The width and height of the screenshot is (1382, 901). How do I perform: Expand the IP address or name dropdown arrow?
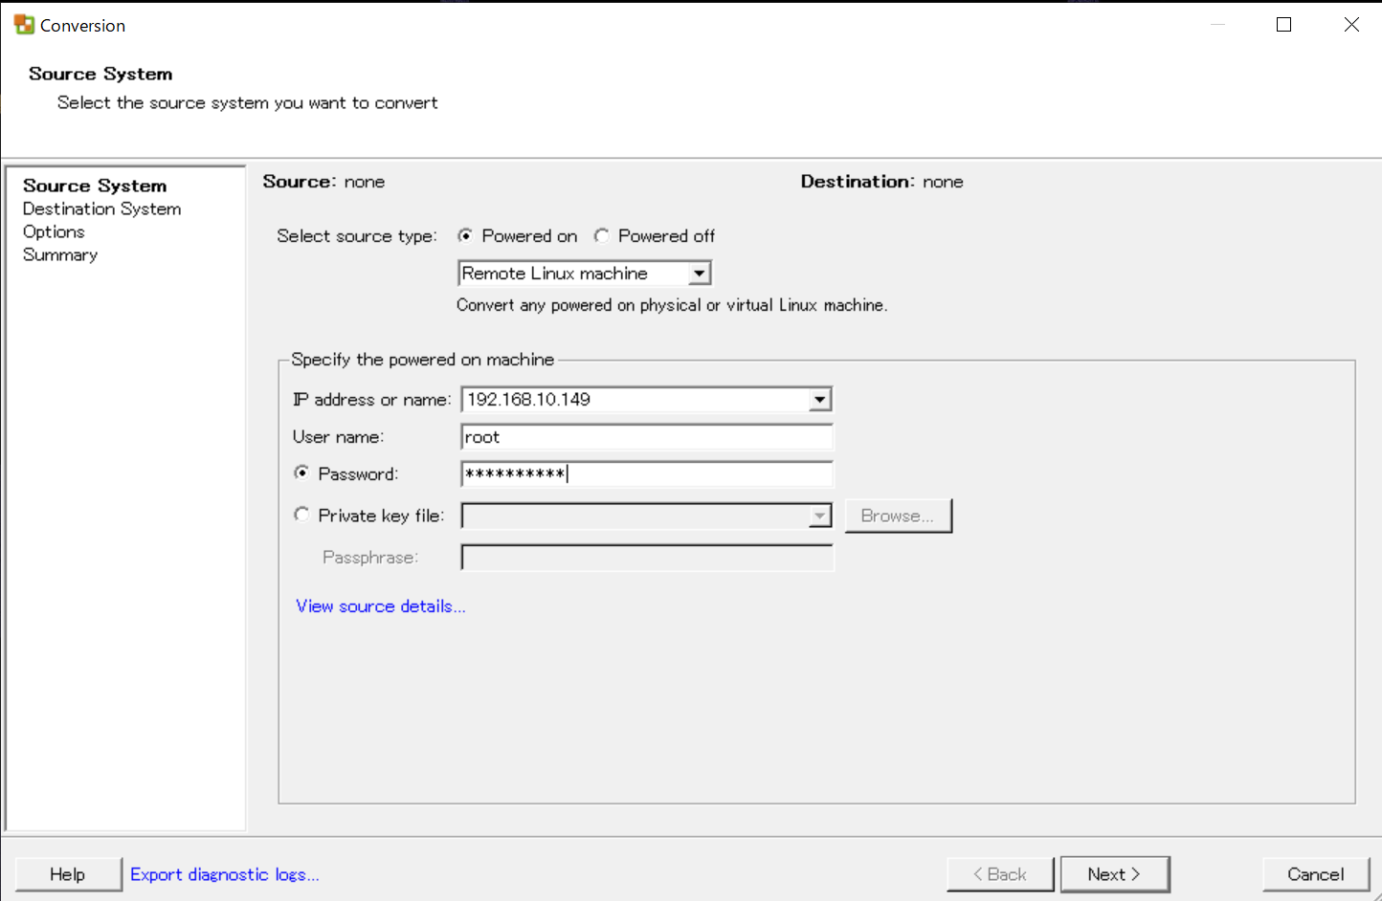click(820, 400)
